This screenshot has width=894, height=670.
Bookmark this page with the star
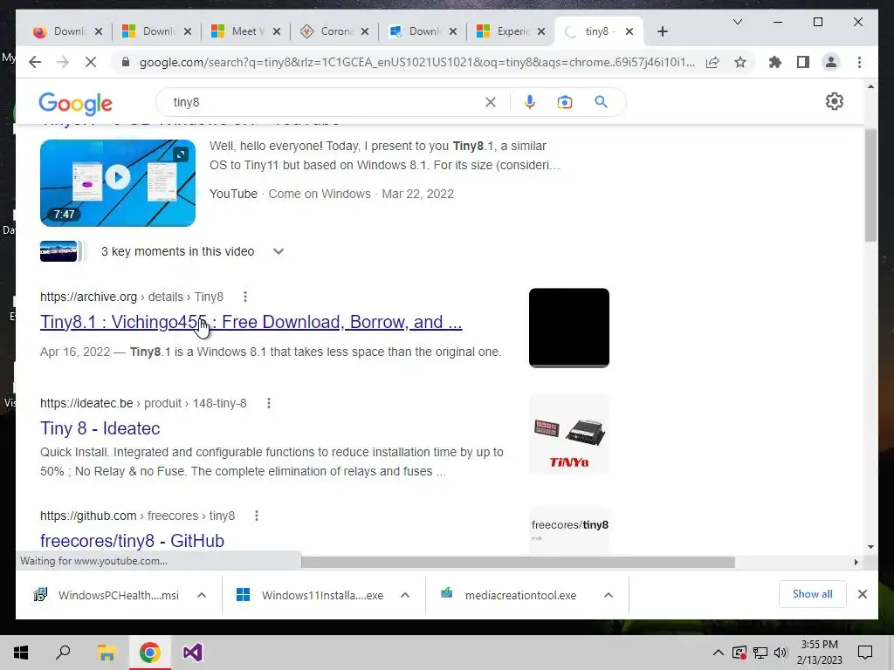coord(740,62)
